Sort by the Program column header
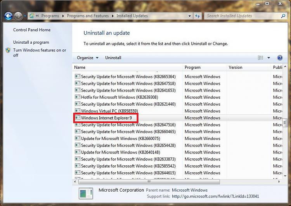This screenshot has height=206, width=291. click(204, 67)
